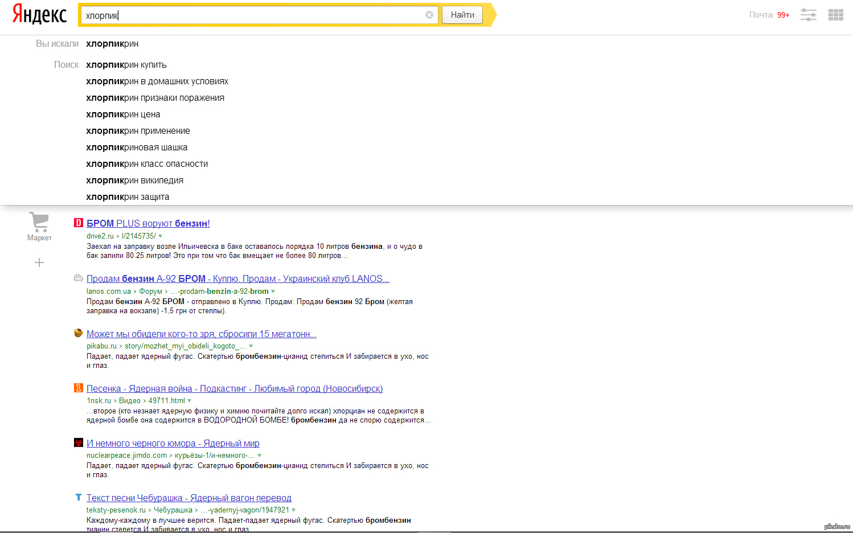Click the plus icon under Маркет
853x533 pixels.
[39, 263]
